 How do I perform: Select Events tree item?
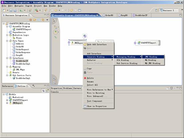click(x=16, y=72)
